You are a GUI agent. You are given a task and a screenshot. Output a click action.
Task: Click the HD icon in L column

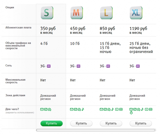tap(121, 109)
